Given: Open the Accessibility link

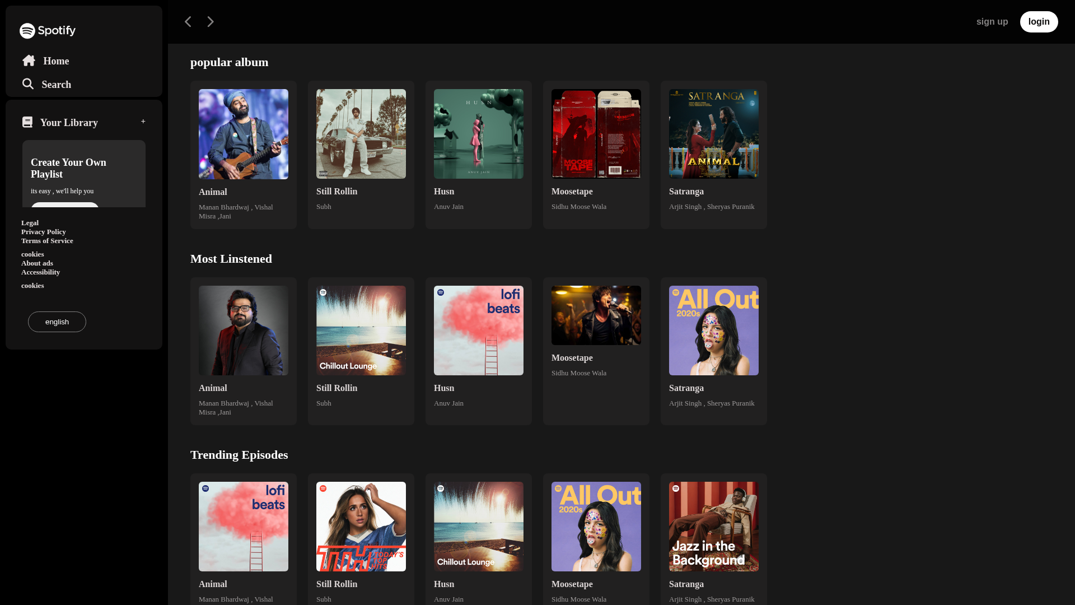Looking at the screenshot, I should point(41,272).
